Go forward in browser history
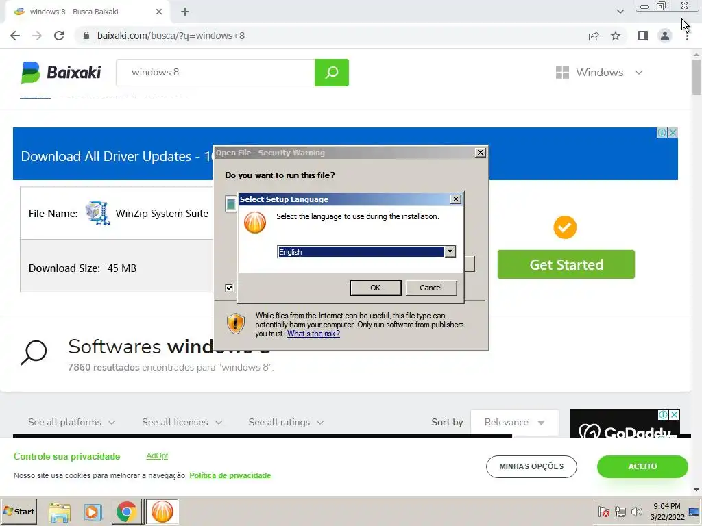702x526 pixels. [37, 36]
